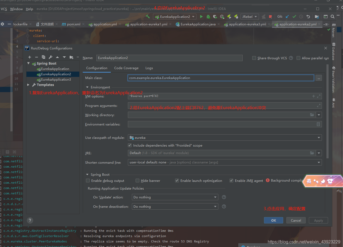Stop the running process in toolbar
Screen dimensions: 343x247
[x=270, y=17]
